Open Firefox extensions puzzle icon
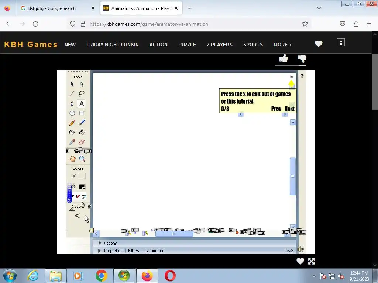The height and width of the screenshot is (283, 378). point(356,24)
